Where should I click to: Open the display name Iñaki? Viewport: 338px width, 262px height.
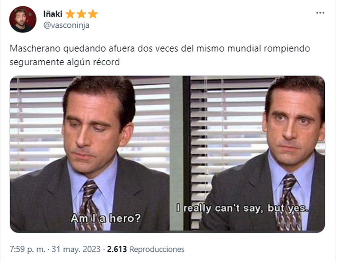pyautogui.click(x=53, y=14)
